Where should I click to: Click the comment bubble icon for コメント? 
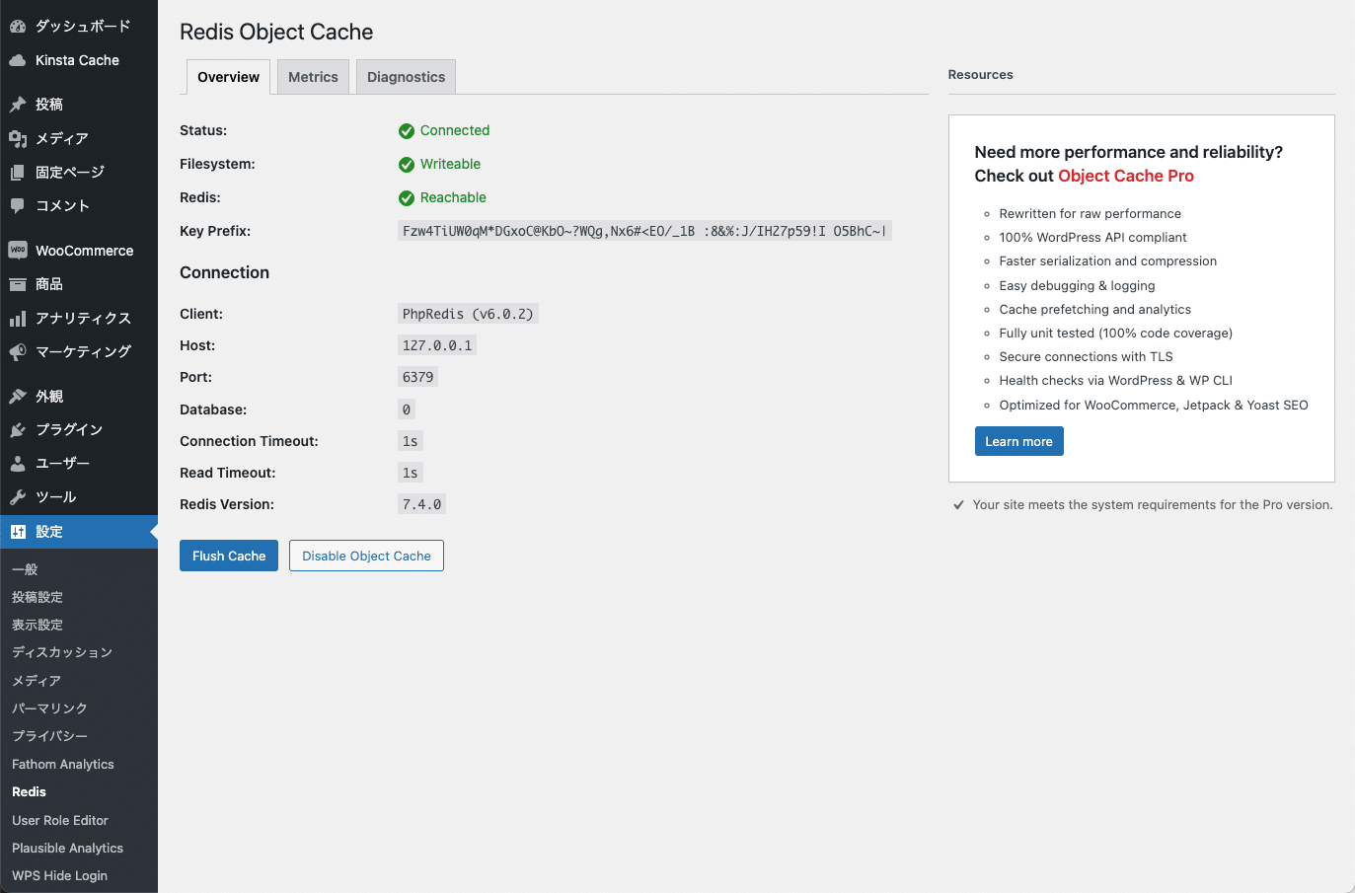click(x=18, y=206)
